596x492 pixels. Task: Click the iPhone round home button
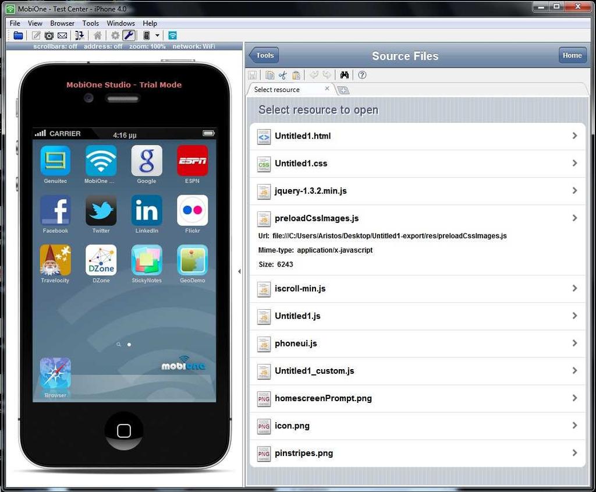coord(124,431)
